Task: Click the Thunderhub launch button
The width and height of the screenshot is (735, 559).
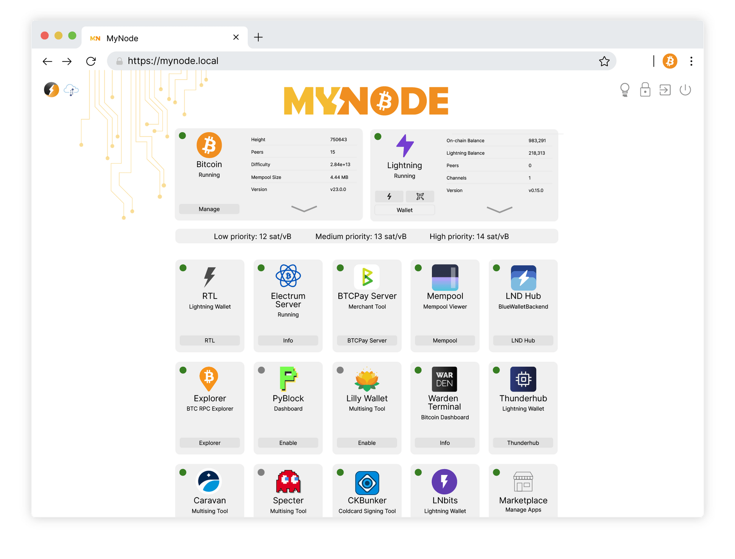Action: pos(523,443)
